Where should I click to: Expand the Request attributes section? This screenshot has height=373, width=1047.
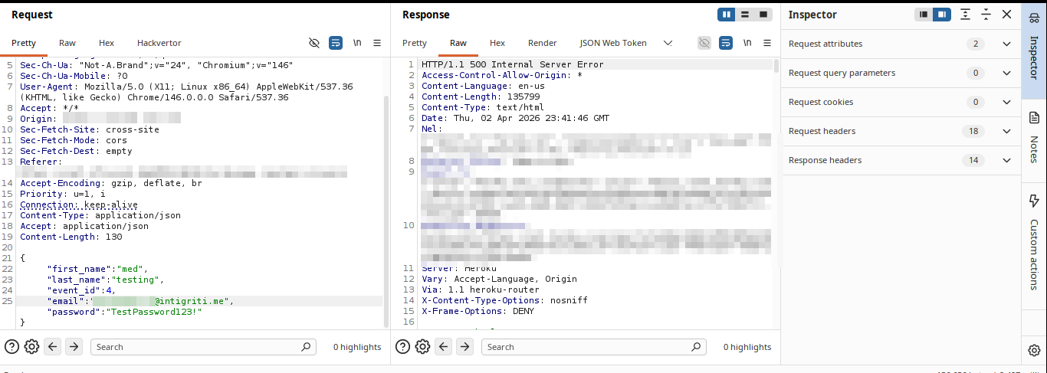pos(1006,44)
